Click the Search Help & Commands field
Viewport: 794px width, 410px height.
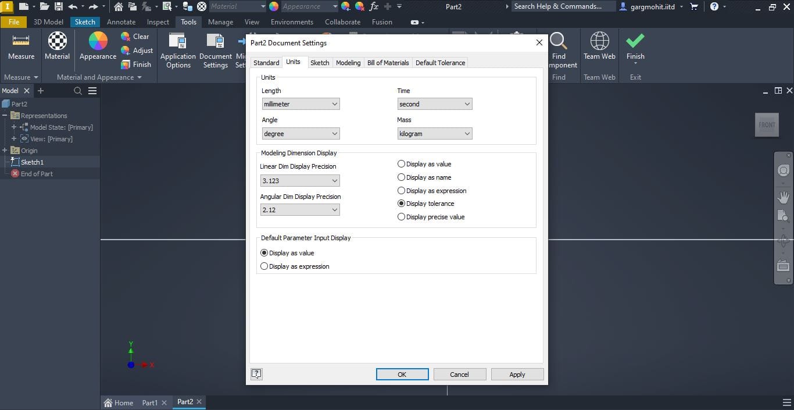(x=563, y=6)
